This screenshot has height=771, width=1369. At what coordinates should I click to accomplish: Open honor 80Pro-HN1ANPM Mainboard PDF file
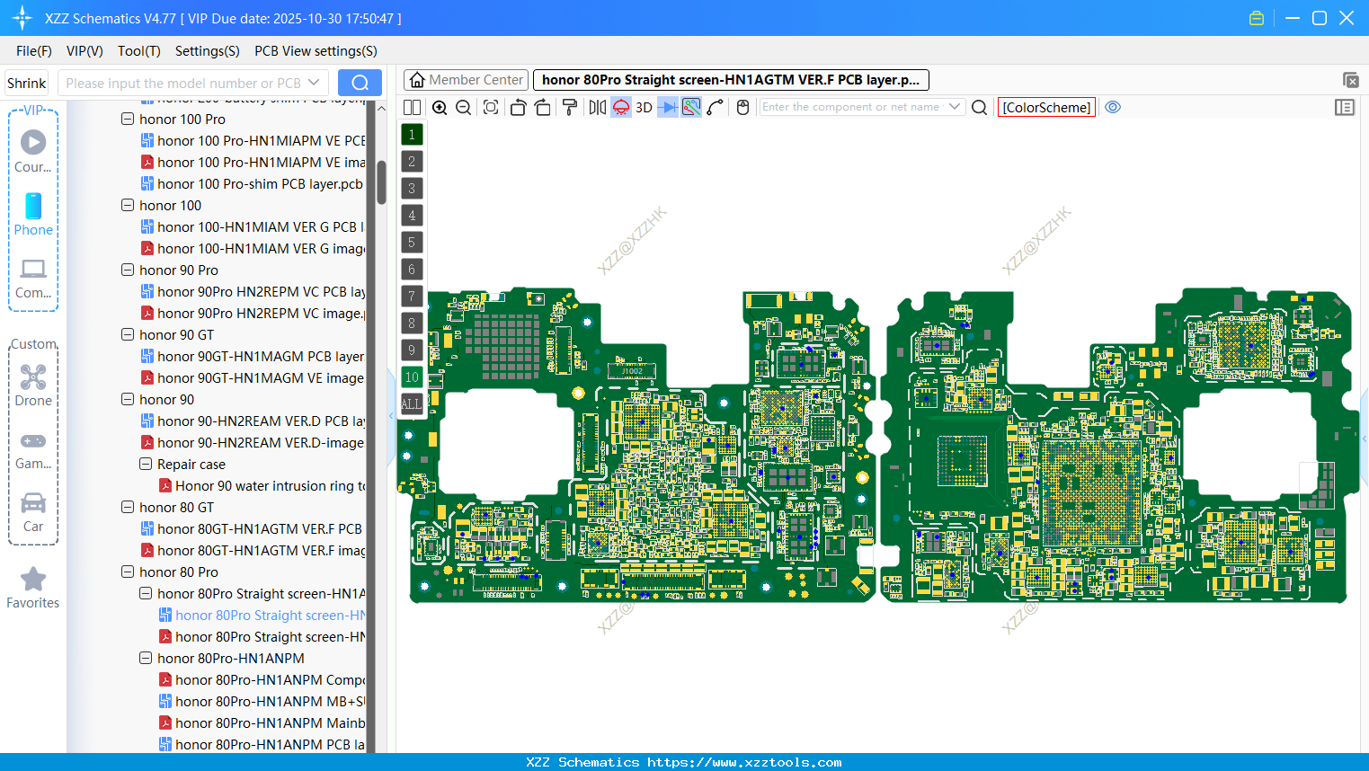262,722
